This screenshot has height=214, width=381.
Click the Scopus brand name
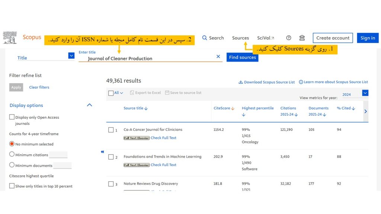pos(32,37)
